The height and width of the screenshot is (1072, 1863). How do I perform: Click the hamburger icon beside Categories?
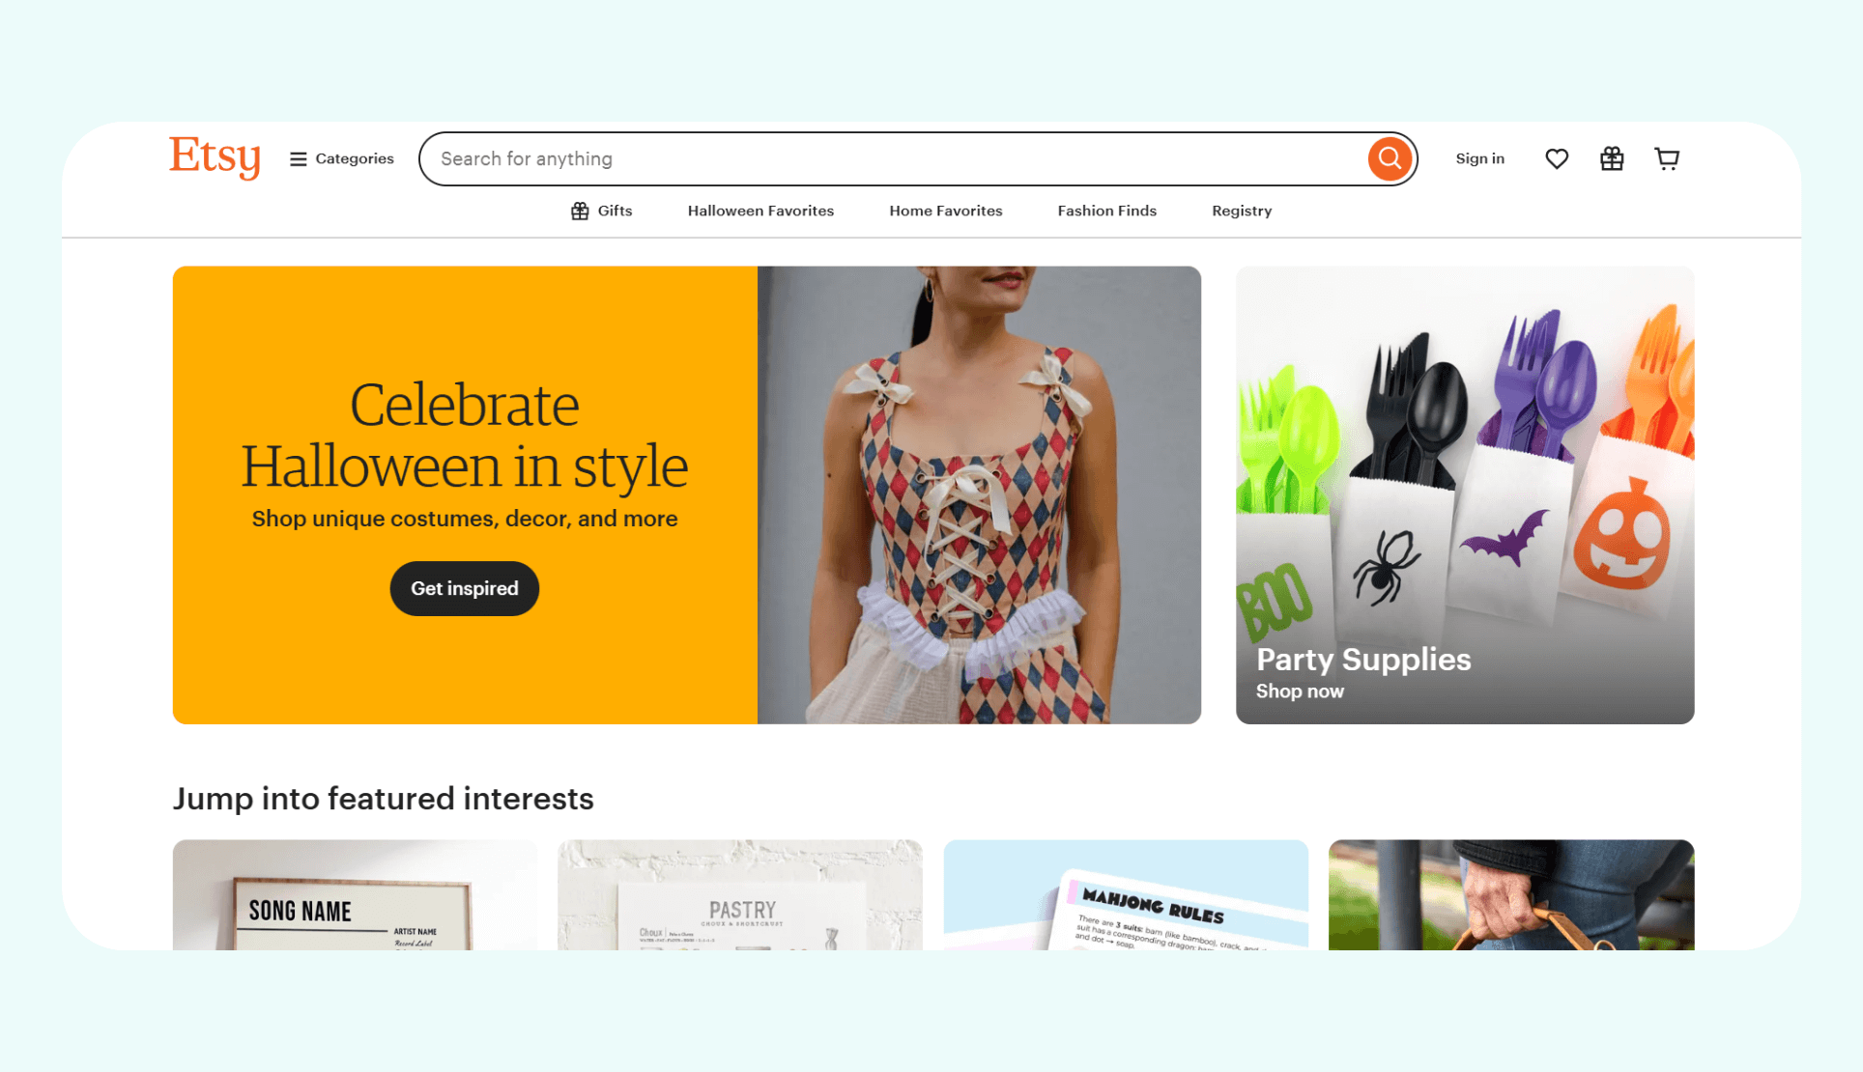(299, 159)
